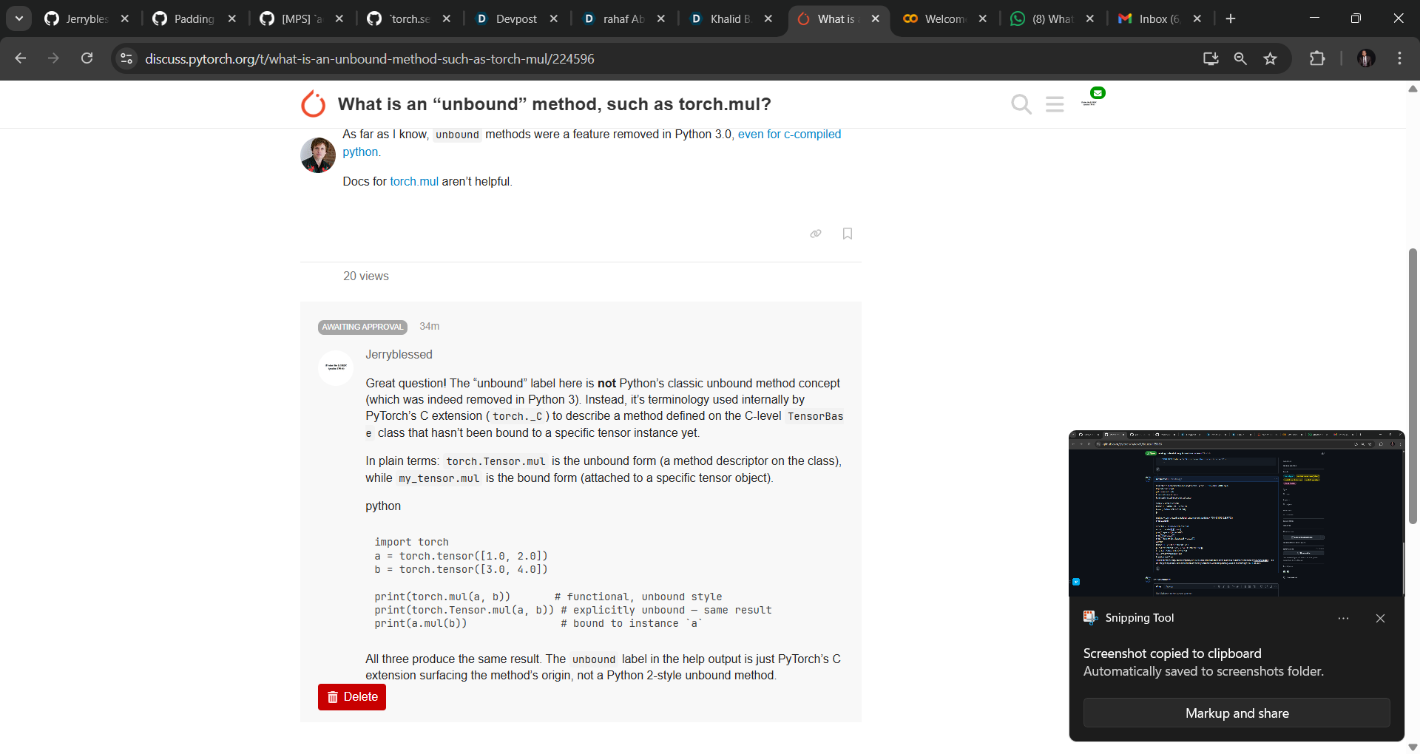Click Markup and share button
Image resolution: width=1420 pixels, height=754 pixels.
pos(1237,713)
